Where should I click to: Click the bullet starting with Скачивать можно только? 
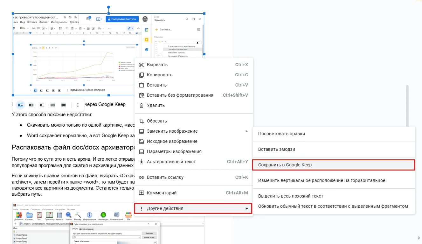tap(81, 125)
